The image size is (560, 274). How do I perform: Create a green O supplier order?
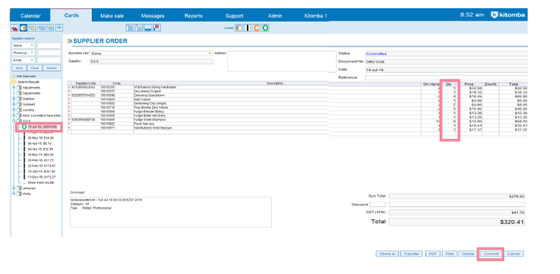point(265,28)
